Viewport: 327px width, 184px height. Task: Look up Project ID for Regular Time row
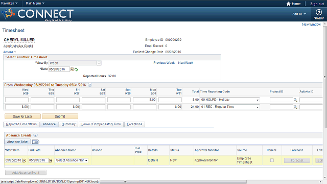click(295, 107)
